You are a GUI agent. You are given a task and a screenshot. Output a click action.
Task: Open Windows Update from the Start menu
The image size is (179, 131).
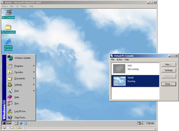(21, 58)
